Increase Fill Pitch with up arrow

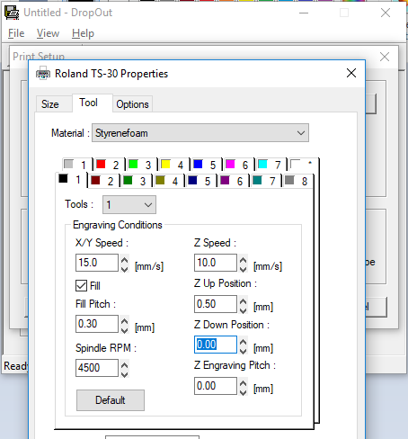(x=124, y=320)
